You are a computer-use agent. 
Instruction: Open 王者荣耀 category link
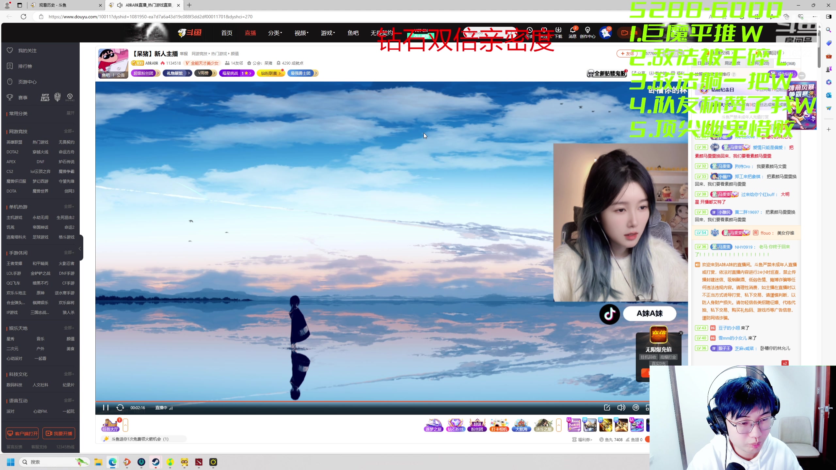click(14, 264)
